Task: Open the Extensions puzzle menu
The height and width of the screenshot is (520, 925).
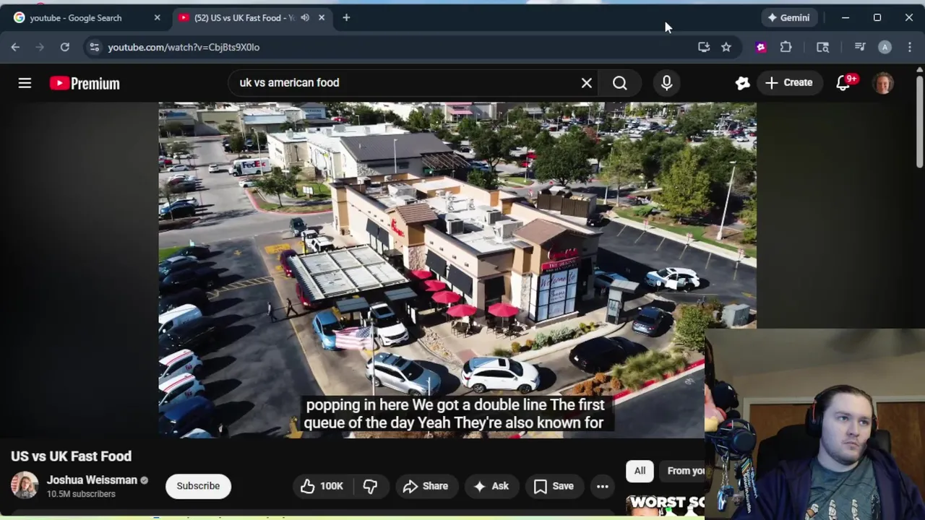Action: pyautogui.click(x=786, y=47)
